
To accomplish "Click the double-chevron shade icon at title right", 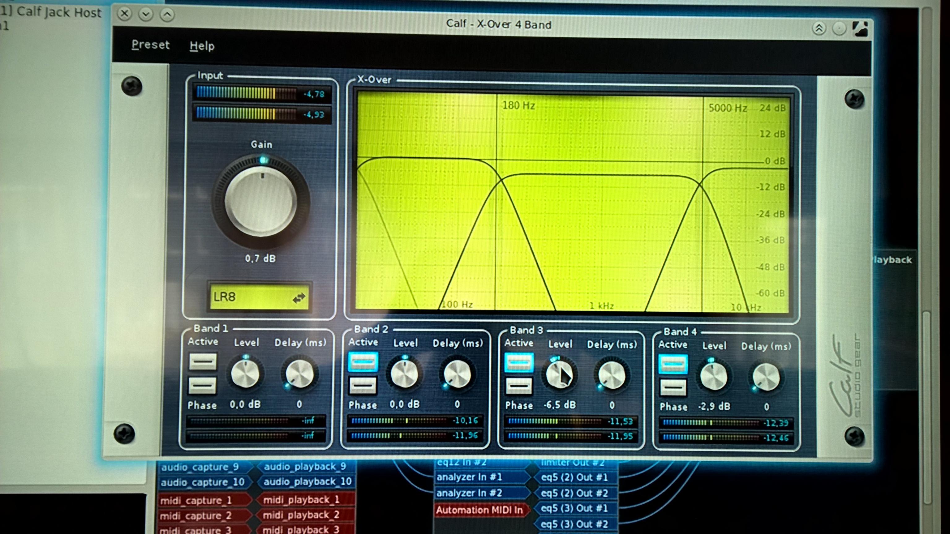I will point(819,28).
